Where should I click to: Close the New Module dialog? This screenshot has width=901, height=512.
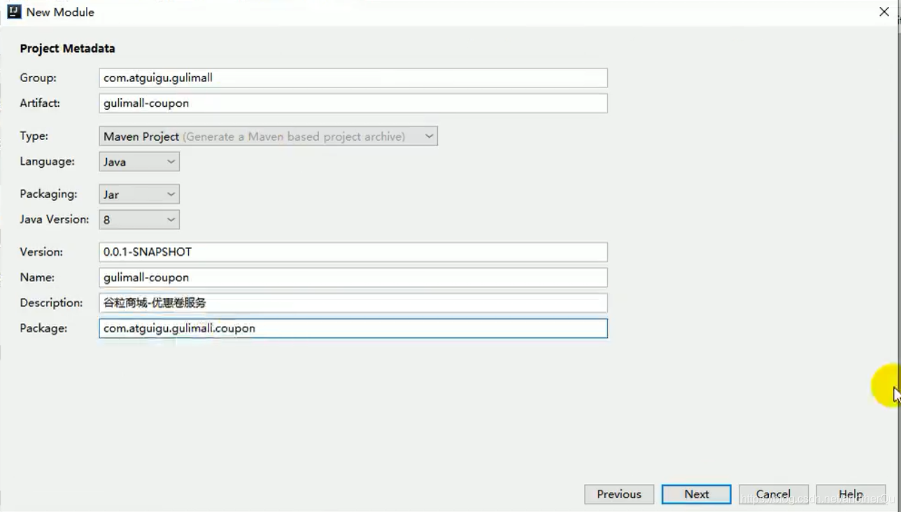click(x=884, y=12)
